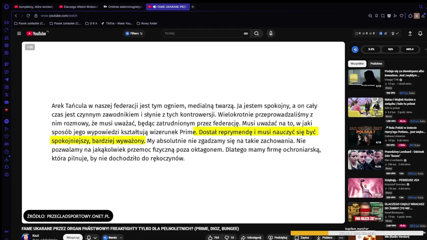This screenshot has width=427, height=240.
Task: Switch to the 'Dlaczego Właśni Widzowie' tab
Action: tap(78, 7)
